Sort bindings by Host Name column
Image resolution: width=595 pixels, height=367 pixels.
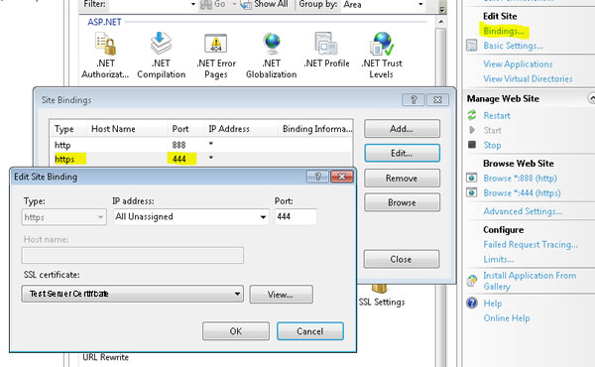[x=127, y=129]
